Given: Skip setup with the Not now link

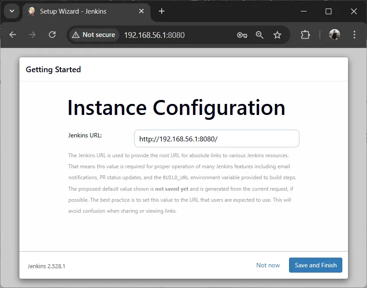Looking at the screenshot, I should tap(268, 265).
